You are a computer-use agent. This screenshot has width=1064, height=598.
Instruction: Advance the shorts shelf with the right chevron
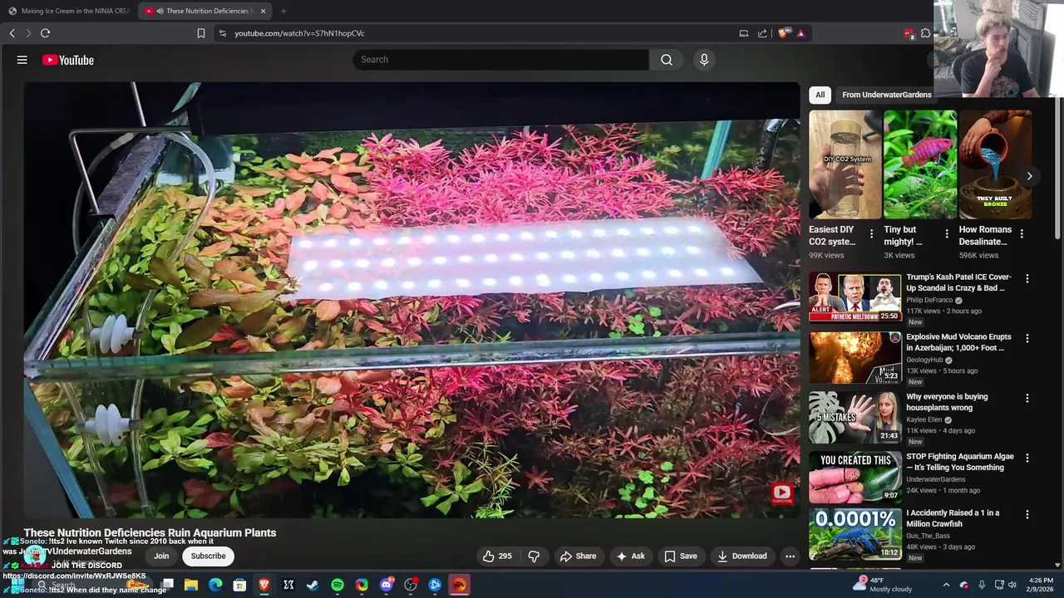1029,176
